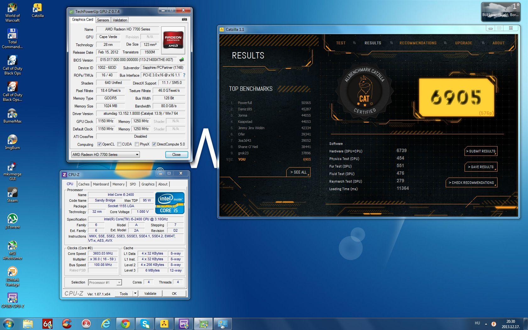Open Catzilla desktop shortcut
528x330 pixels.
[x=37, y=10]
